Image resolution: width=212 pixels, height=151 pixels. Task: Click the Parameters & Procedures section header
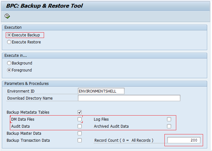[x=26, y=84]
